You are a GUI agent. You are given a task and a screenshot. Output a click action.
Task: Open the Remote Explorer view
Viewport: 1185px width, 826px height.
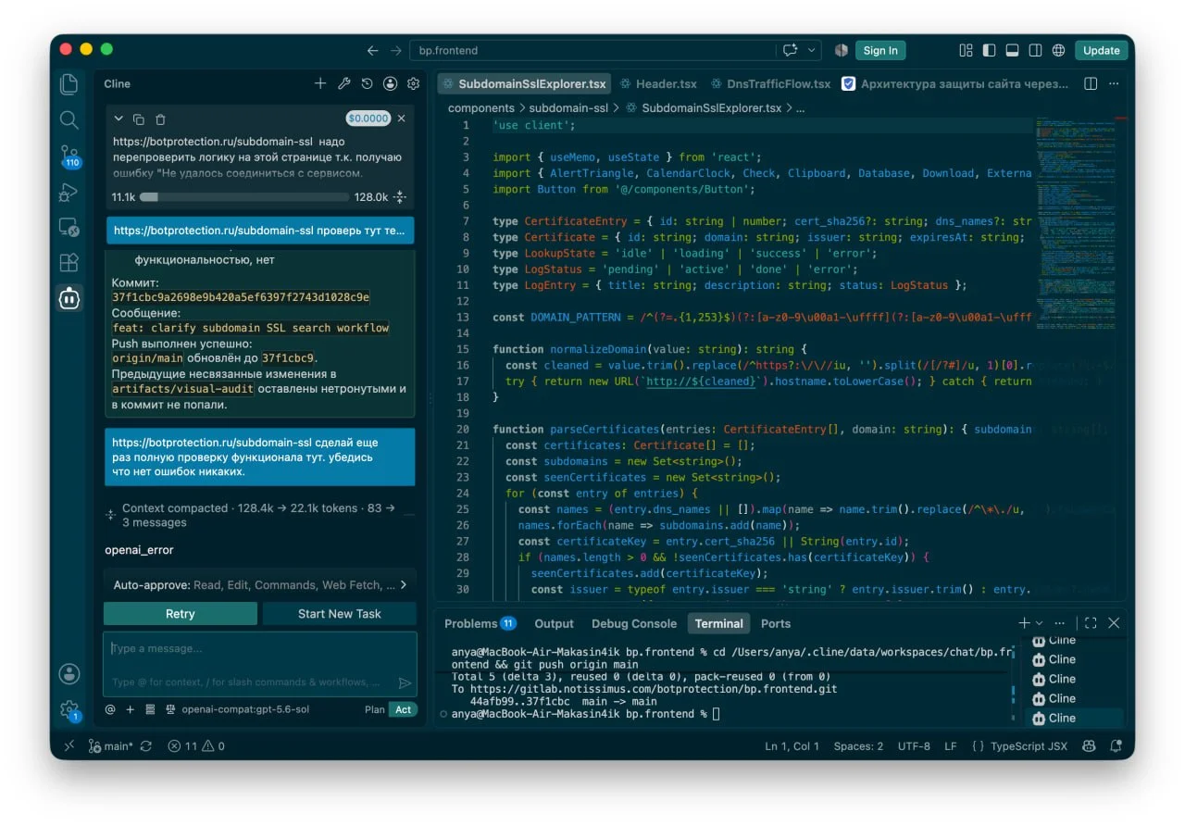[x=69, y=227]
